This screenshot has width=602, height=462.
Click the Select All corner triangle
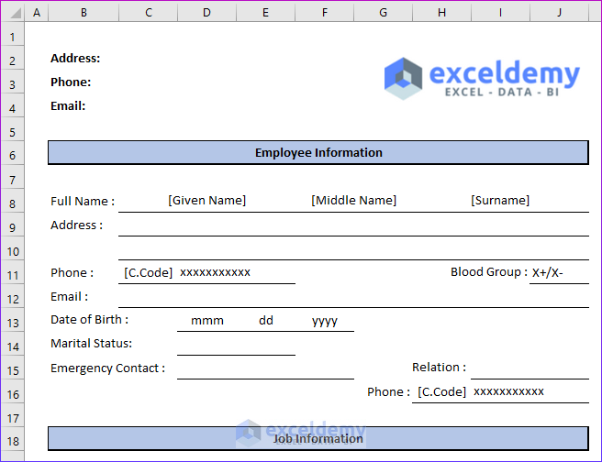(x=15, y=13)
